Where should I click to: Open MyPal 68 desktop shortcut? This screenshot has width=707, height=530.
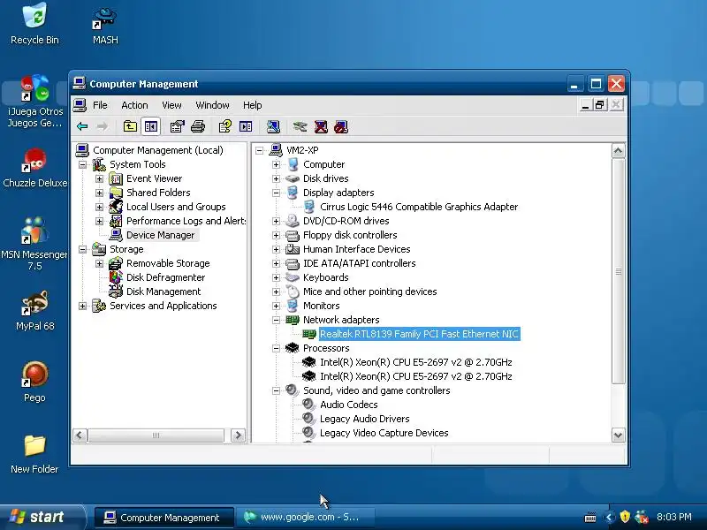tap(34, 310)
